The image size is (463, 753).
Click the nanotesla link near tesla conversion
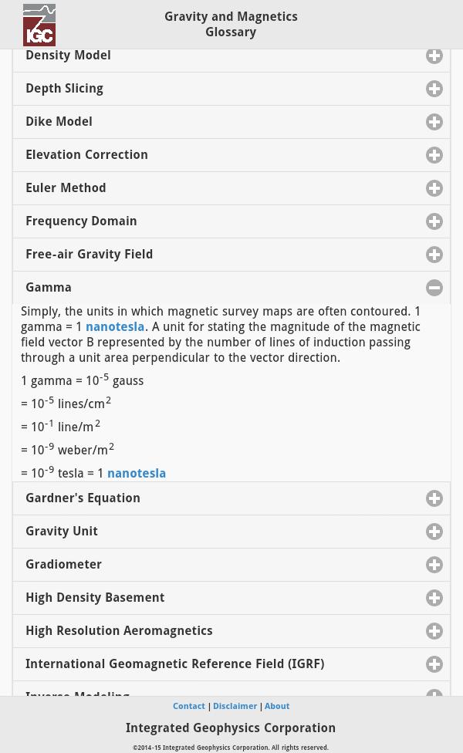click(137, 473)
